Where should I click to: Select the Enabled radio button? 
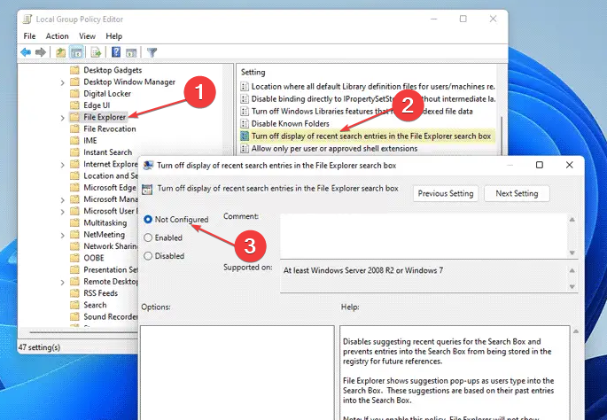[148, 237]
